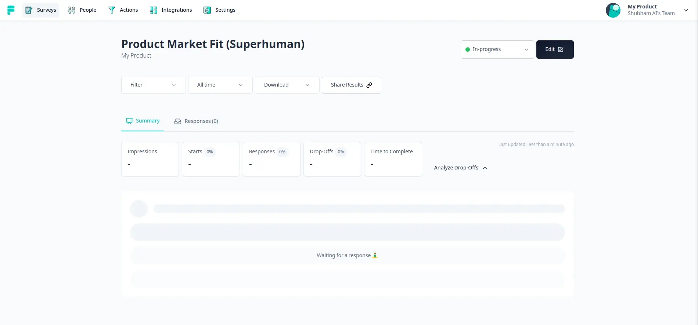Image resolution: width=698 pixels, height=325 pixels.
Task: Click the Responses inbox icon
Action: [178, 121]
